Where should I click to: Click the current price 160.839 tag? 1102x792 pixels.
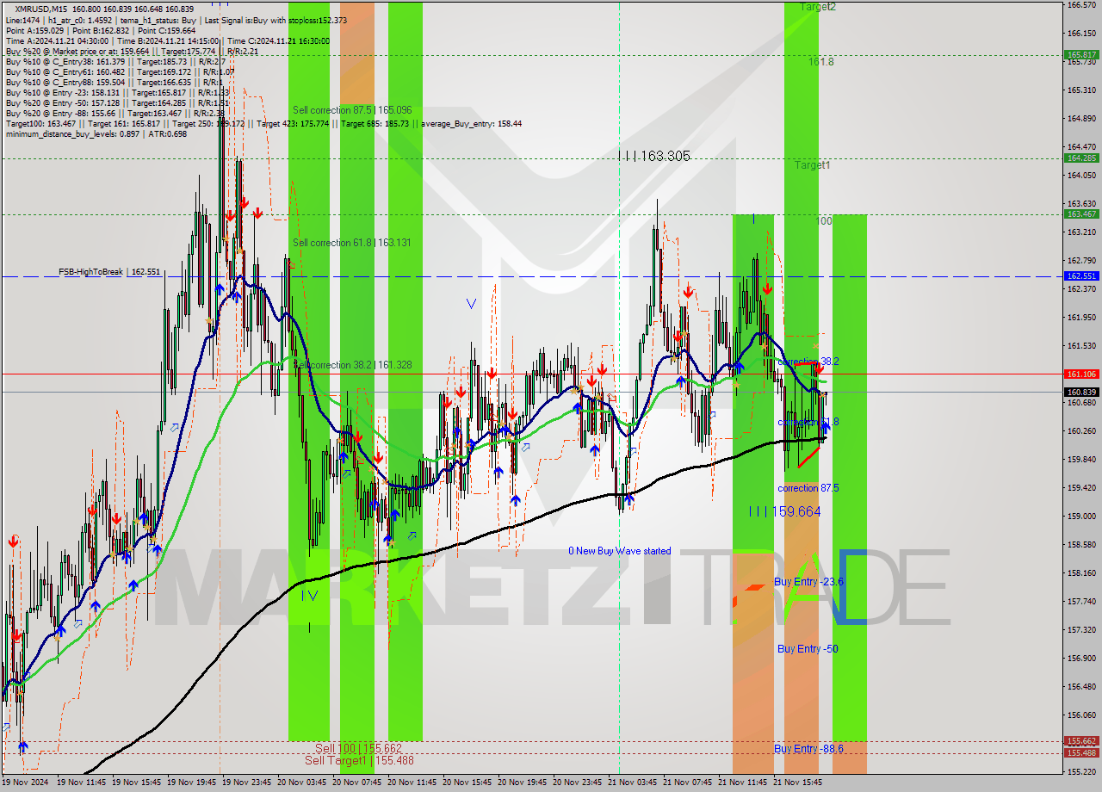coord(1082,393)
